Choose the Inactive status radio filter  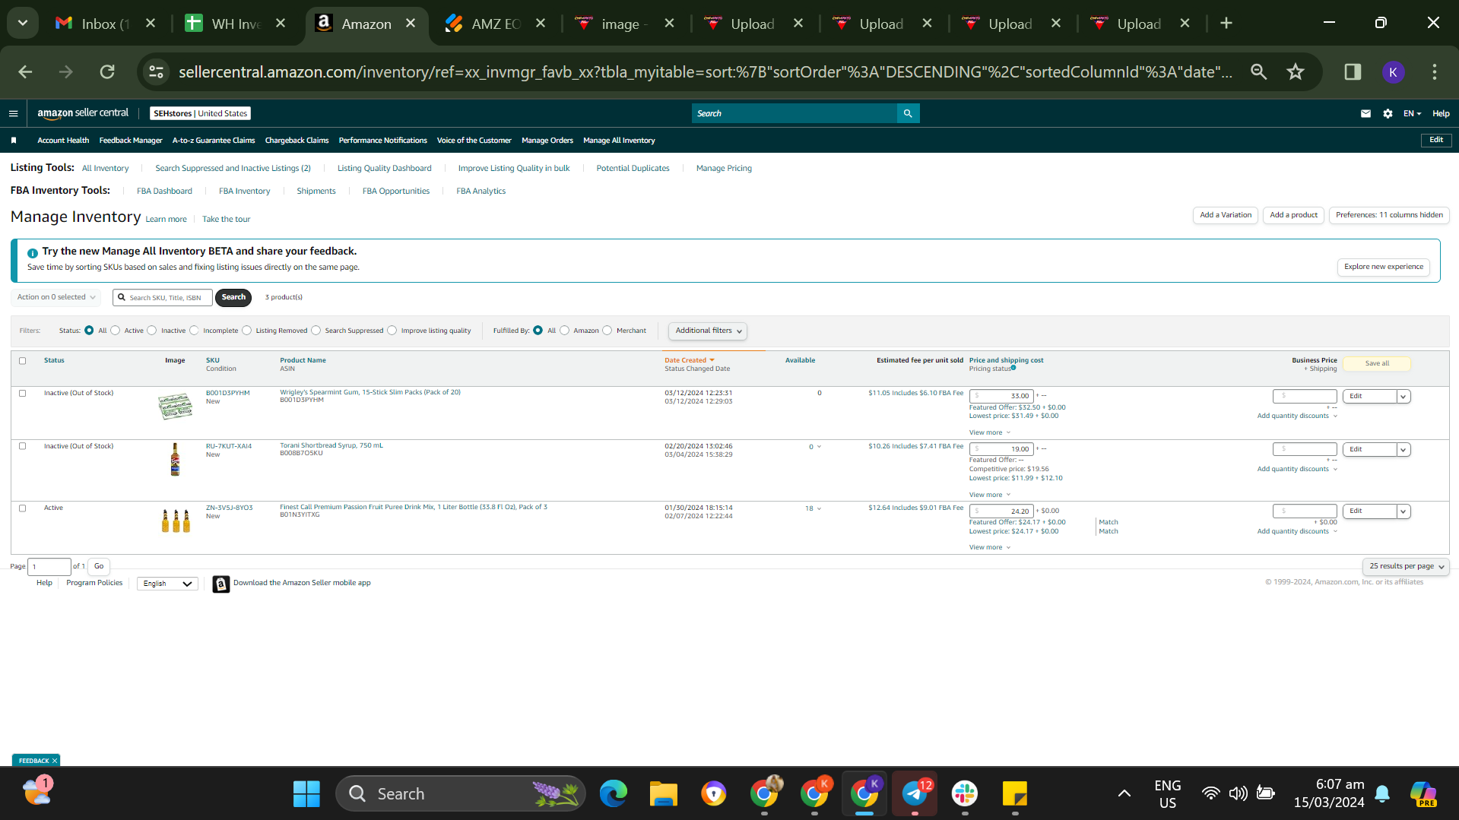[152, 331]
